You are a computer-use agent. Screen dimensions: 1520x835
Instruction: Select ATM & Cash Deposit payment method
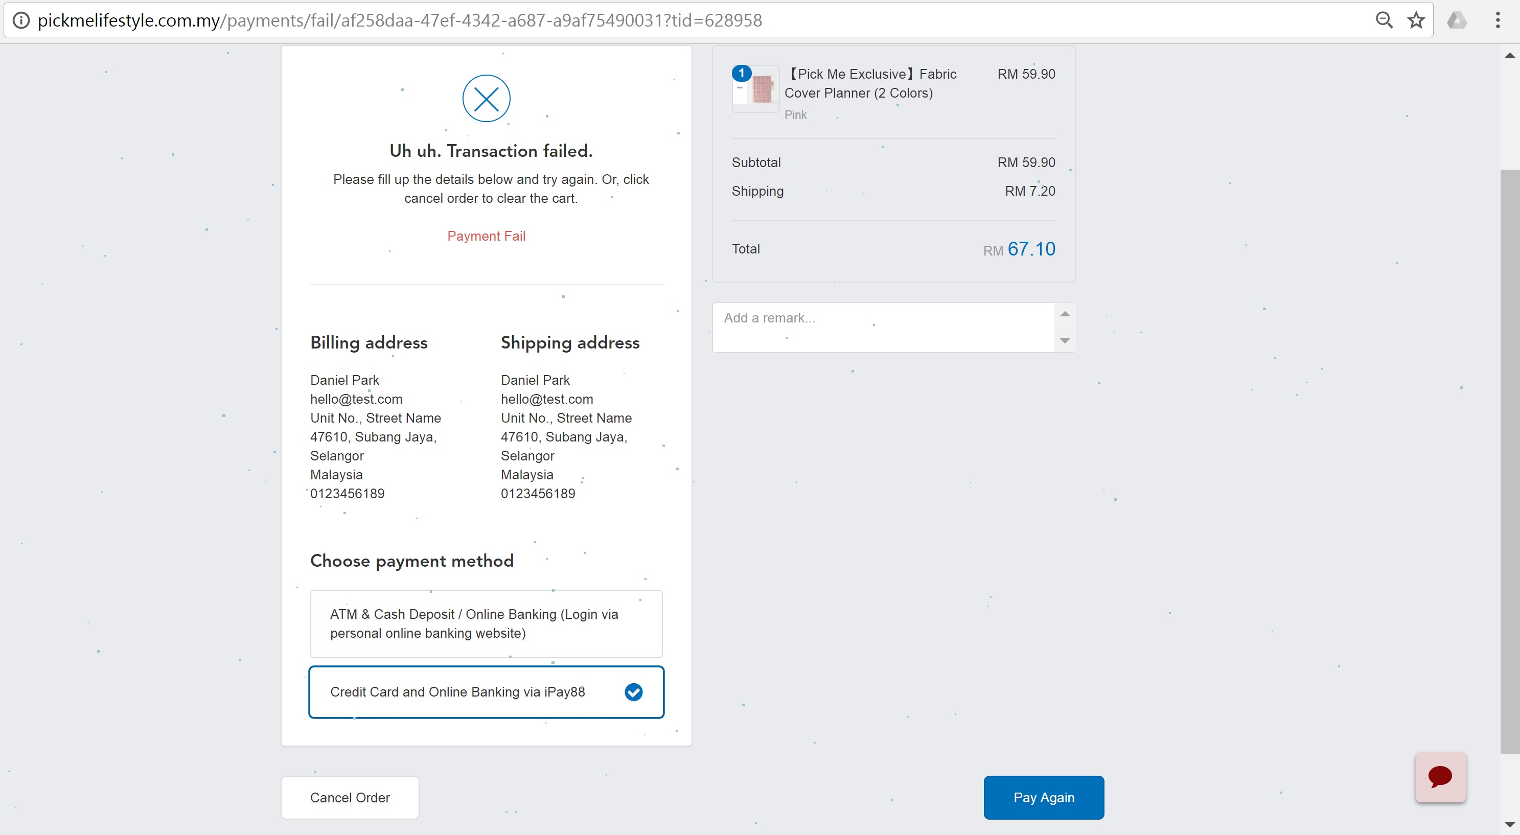(x=486, y=624)
